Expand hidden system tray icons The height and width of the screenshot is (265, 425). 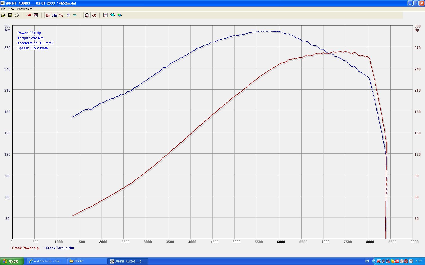click(x=374, y=261)
